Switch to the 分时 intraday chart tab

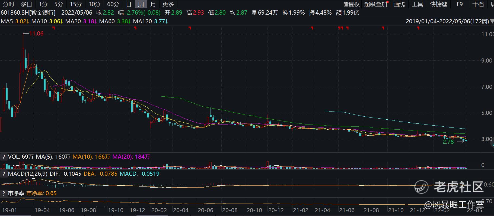pos(8,4)
